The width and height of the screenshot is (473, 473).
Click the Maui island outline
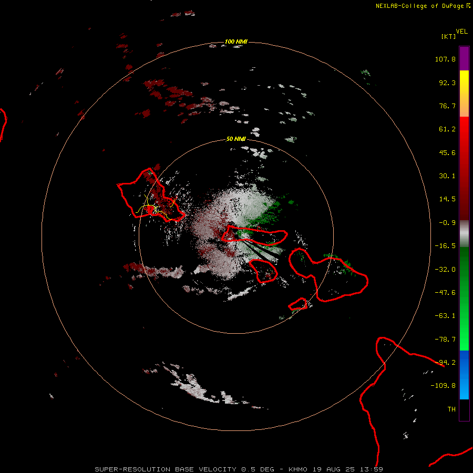[x=328, y=275]
